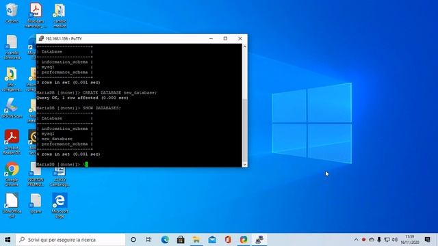Select the cambio medico folder icon
Screen dimensions: 438x246
[x=60, y=15]
